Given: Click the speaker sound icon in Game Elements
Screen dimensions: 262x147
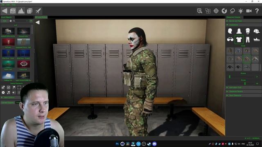Looking at the screenshot, I should 14,92.
